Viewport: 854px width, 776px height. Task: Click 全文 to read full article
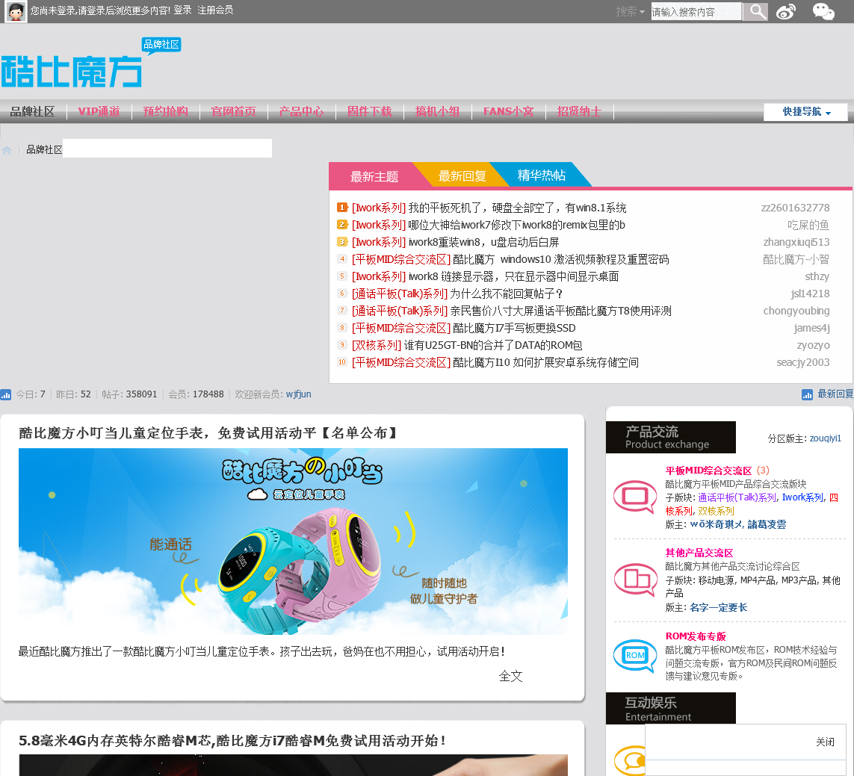pyautogui.click(x=510, y=677)
